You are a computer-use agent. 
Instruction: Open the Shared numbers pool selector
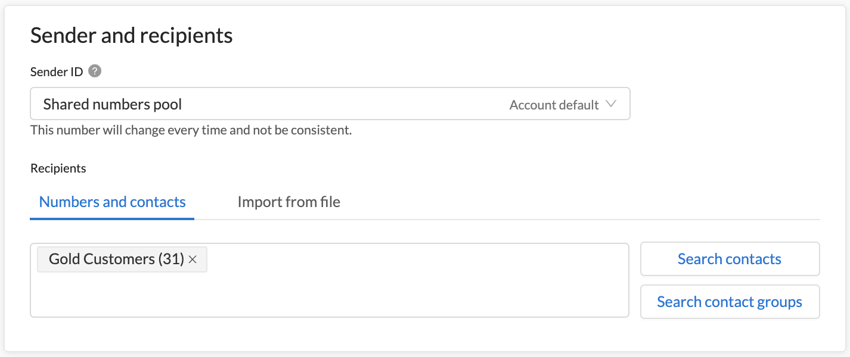point(330,104)
